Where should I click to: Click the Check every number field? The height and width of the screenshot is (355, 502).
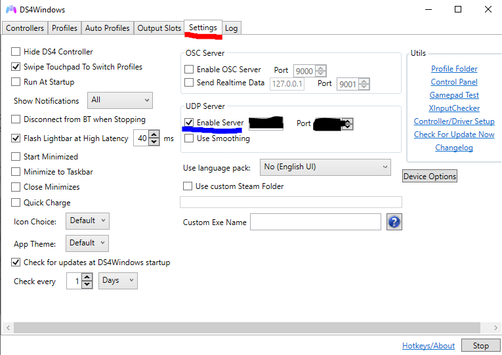74,281
